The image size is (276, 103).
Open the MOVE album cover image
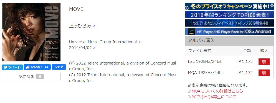(x=31, y=32)
